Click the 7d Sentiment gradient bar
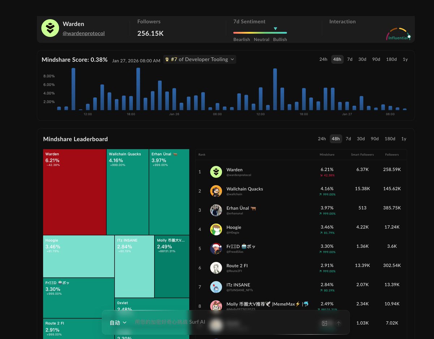The height and width of the screenshot is (339, 434). tap(260, 33)
